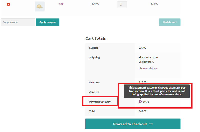
Task: Open the Cap product thumbnail image
Action: pyautogui.click(x=40, y=6)
